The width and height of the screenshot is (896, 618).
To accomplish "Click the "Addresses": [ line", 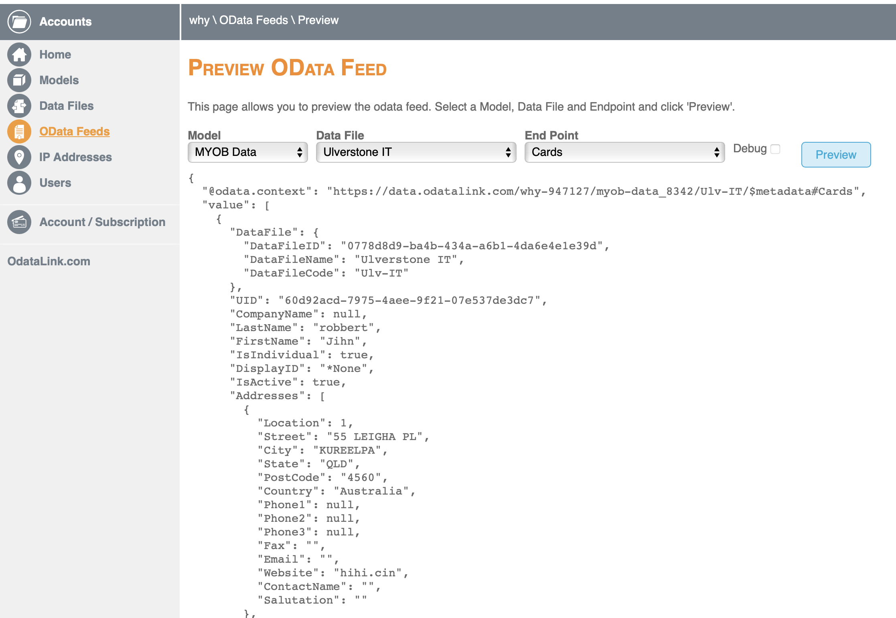I will (x=278, y=396).
